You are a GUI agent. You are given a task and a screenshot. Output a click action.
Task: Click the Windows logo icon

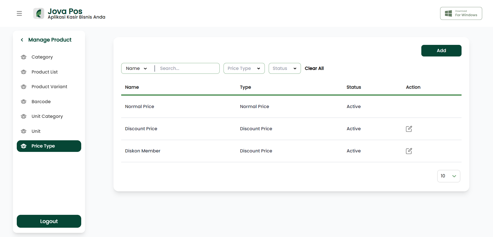(448, 13)
